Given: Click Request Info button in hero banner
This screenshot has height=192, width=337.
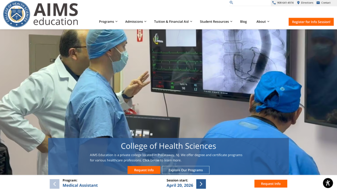Looking at the screenshot, I should point(144,170).
